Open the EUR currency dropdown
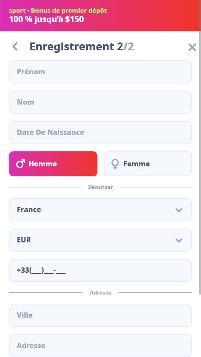This screenshot has width=201, height=357. (100, 240)
